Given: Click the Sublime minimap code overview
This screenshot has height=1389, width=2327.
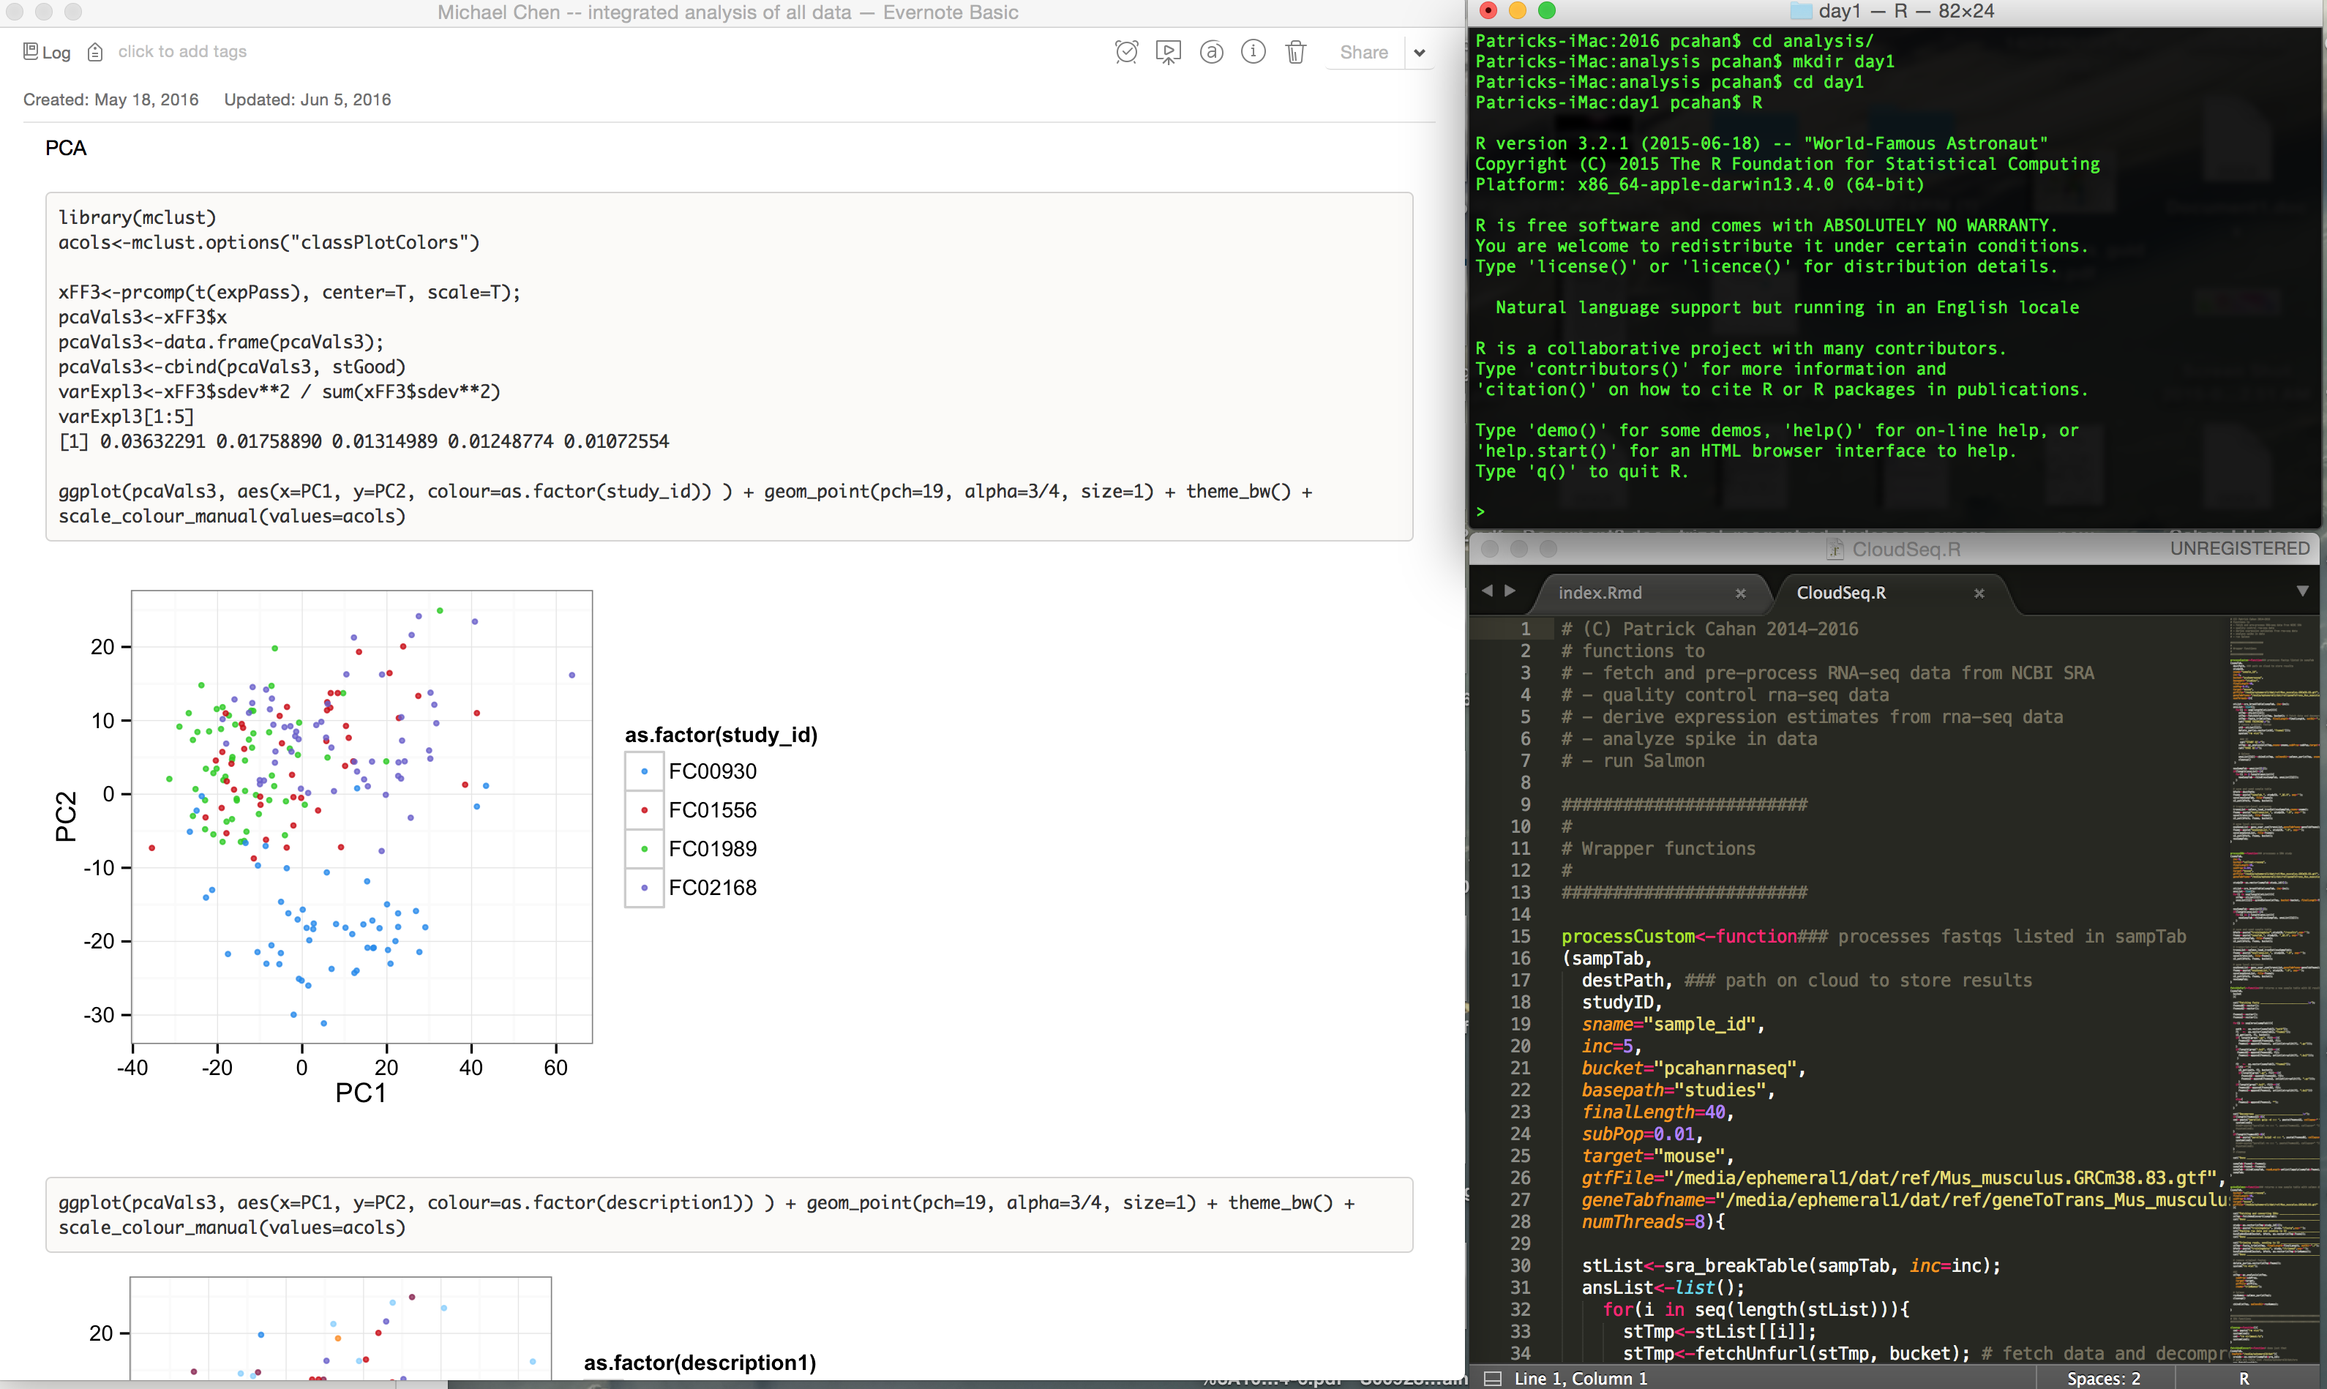Looking at the screenshot, I should [x=2274, y=936].
